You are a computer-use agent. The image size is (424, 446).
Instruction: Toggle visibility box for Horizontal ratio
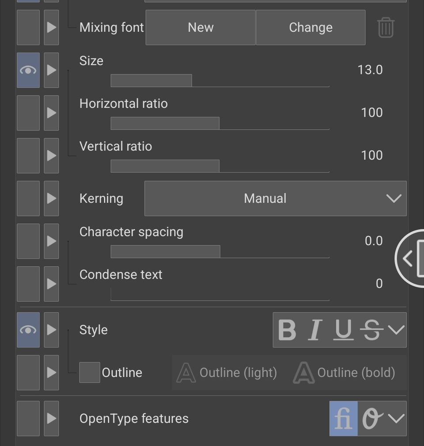(x=28, y=113)
